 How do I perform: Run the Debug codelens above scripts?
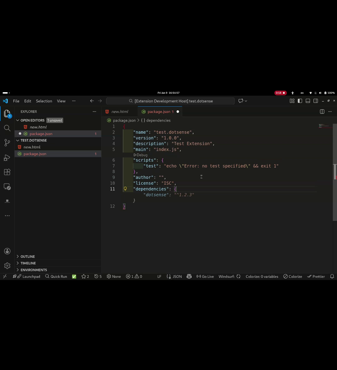(140, 155)
